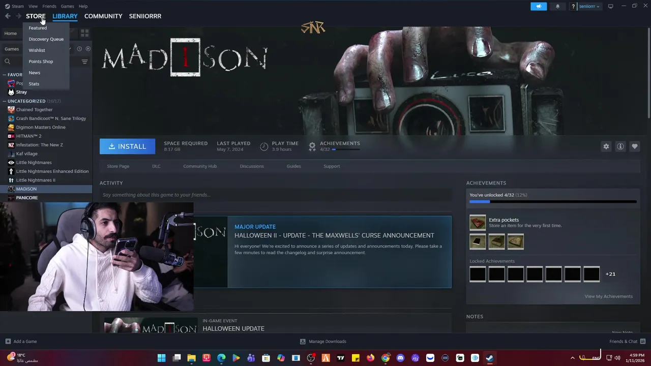Screen dimensions: 651x366
Task: Open Microsoft Edge from taskbar
Action: [x=221, y=358]
